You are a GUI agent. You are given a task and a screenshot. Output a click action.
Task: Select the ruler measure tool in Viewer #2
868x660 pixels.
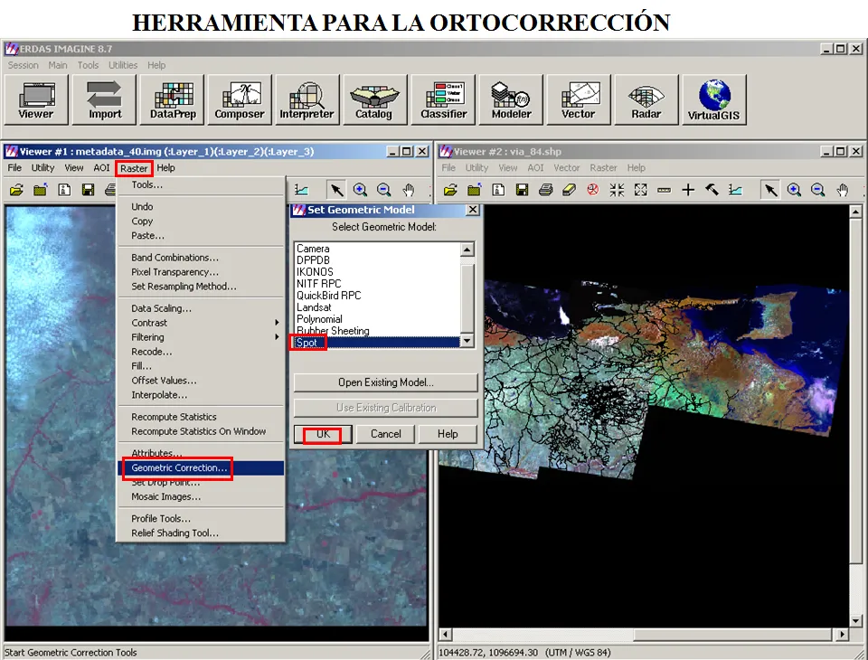coord(665,190)
